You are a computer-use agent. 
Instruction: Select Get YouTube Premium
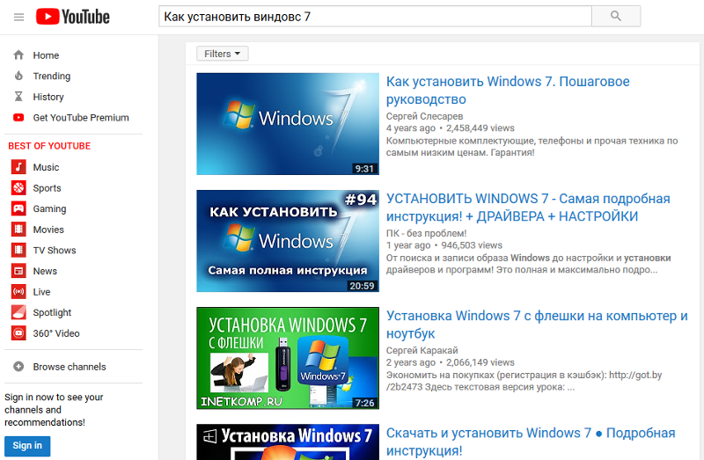[x=81, y=118]
